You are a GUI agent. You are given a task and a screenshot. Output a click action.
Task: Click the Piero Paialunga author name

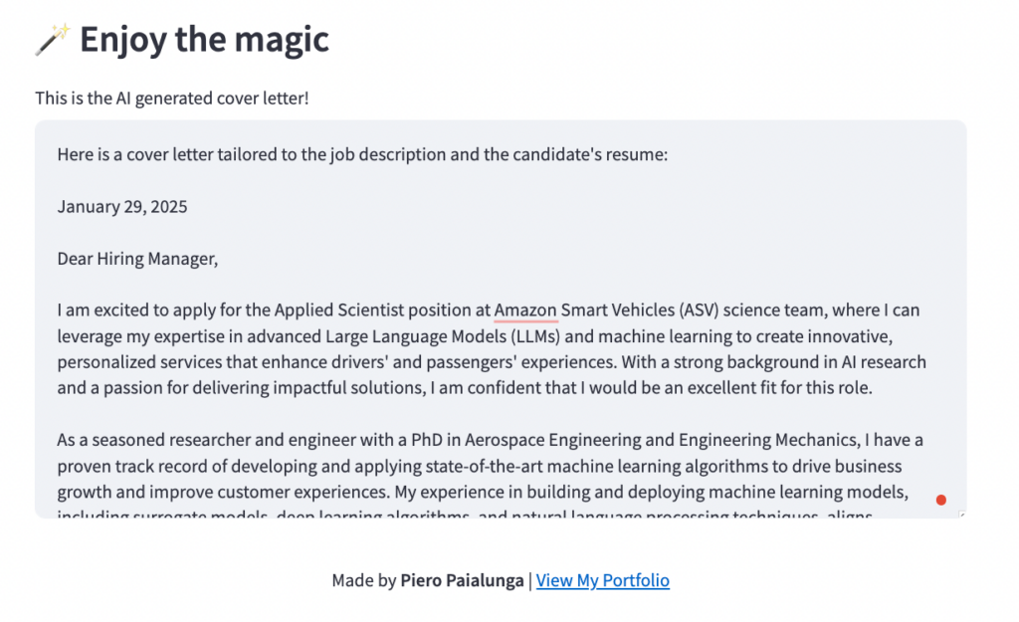(x=462, y=581)
